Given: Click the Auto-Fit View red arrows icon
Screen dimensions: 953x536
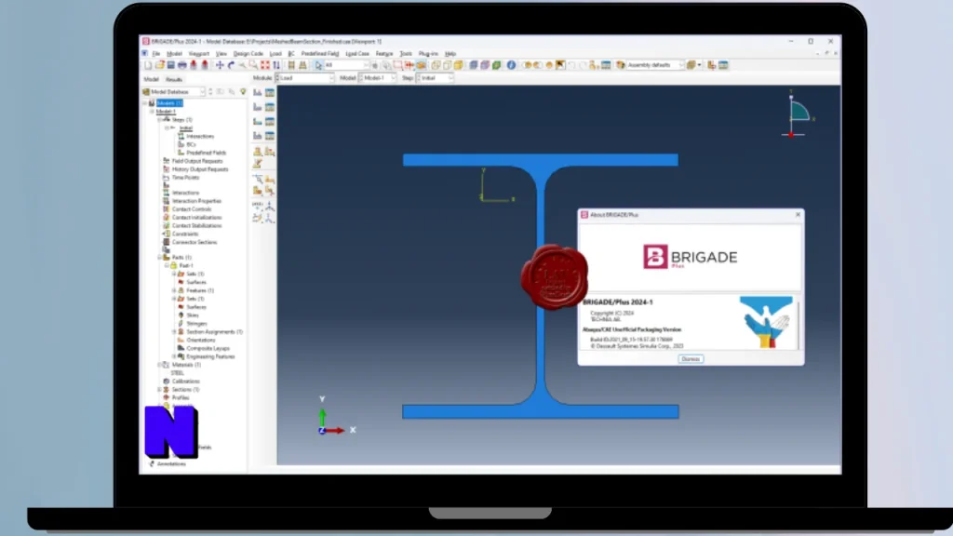Looking at the screenshot, I should point(265,65).
